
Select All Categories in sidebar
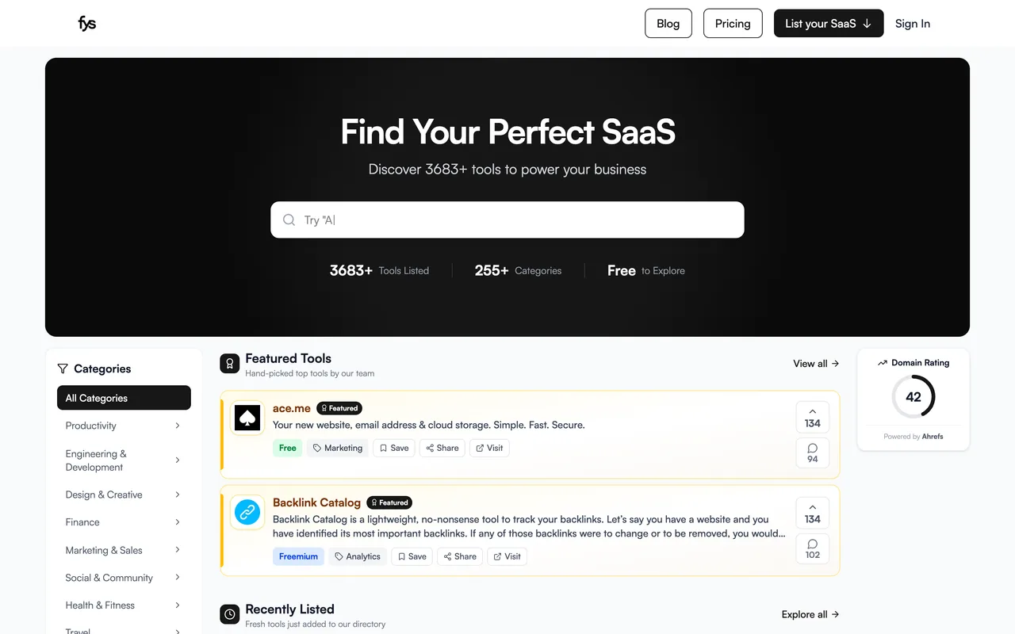124,398
